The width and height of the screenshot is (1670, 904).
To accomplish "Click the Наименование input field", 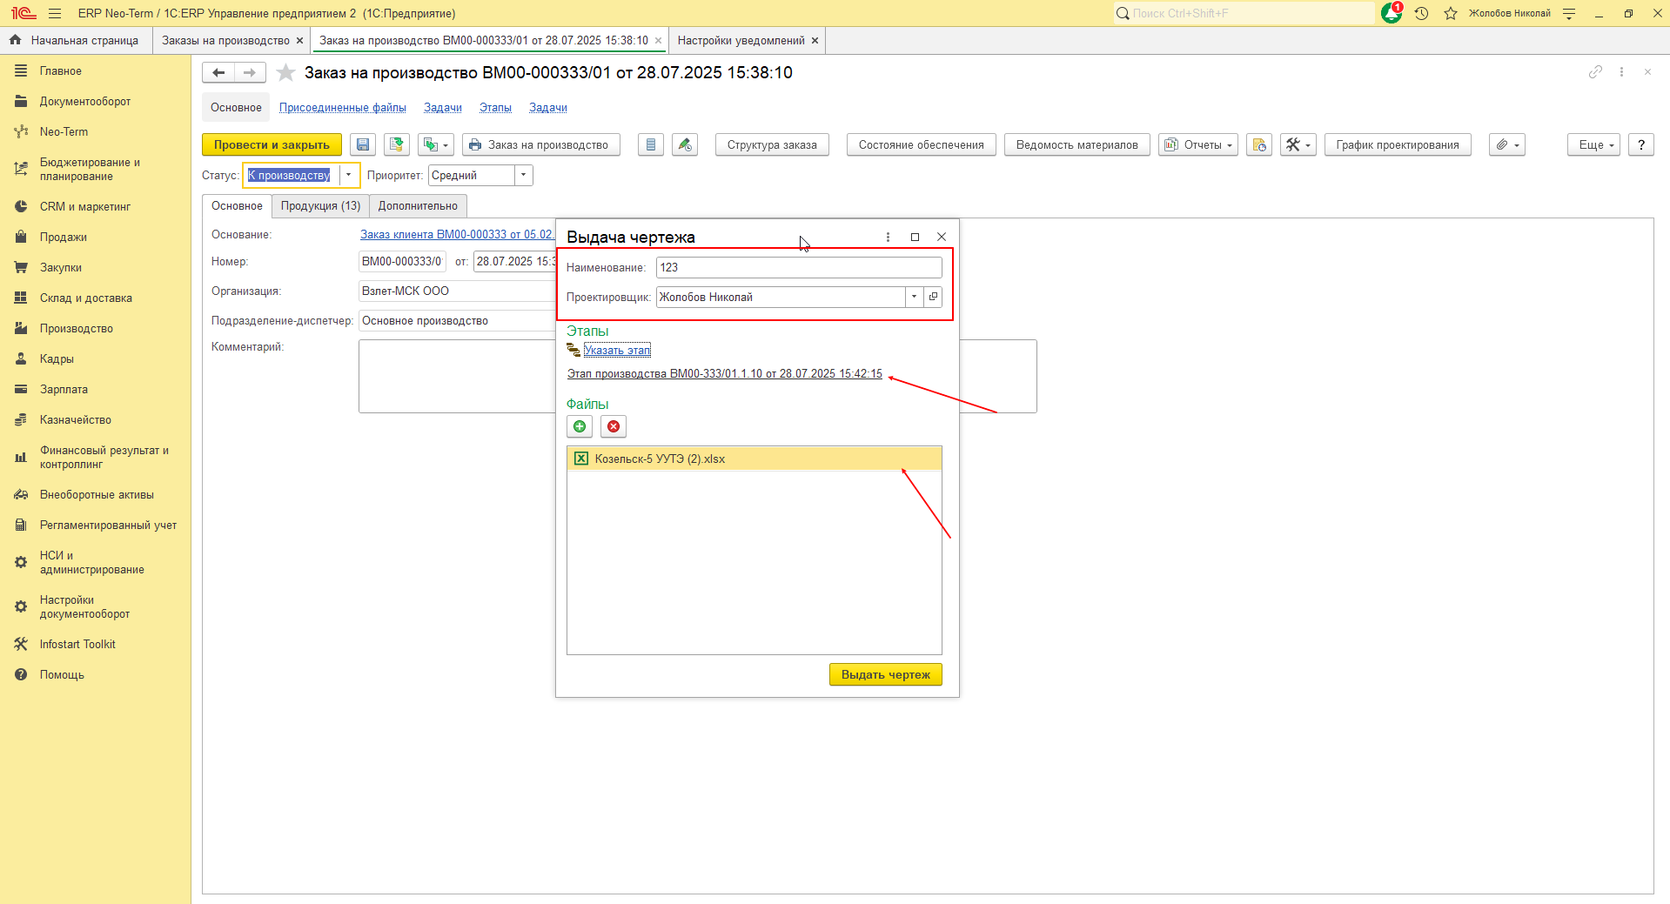I will pyautogui.click(x=799, y=268).
